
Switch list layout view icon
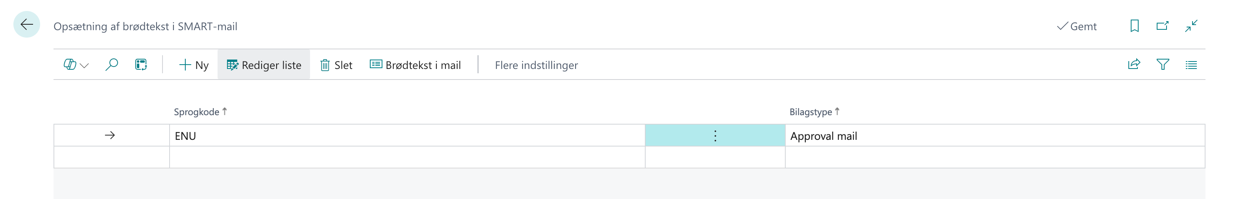pyautogui.click(x=1191, y=65)
